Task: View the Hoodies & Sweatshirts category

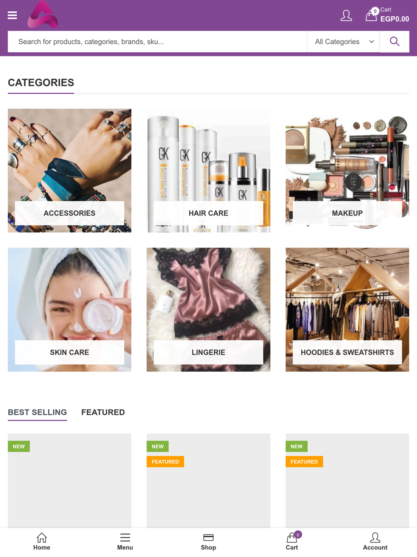Action: click(347, 310)
